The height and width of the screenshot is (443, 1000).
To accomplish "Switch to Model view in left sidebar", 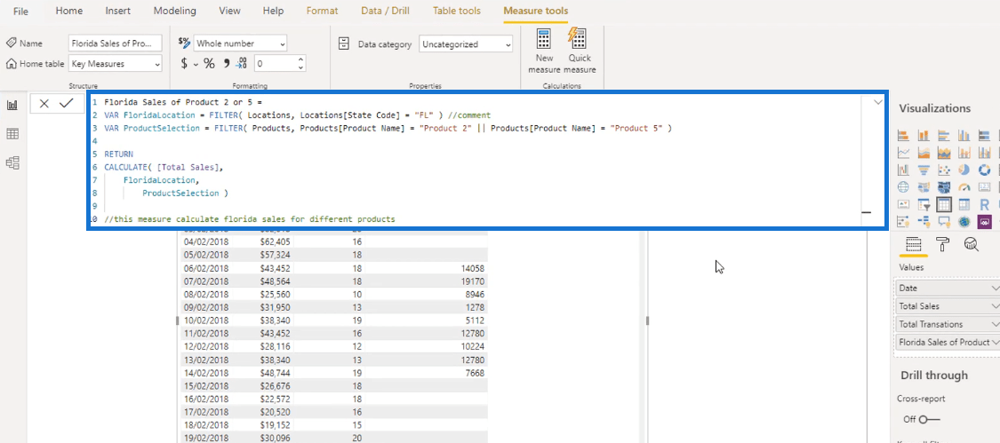I will pos(12,163).
